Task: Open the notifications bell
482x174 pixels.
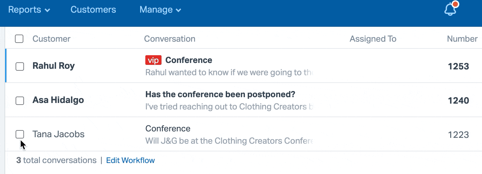Action: tap(450, 10)
